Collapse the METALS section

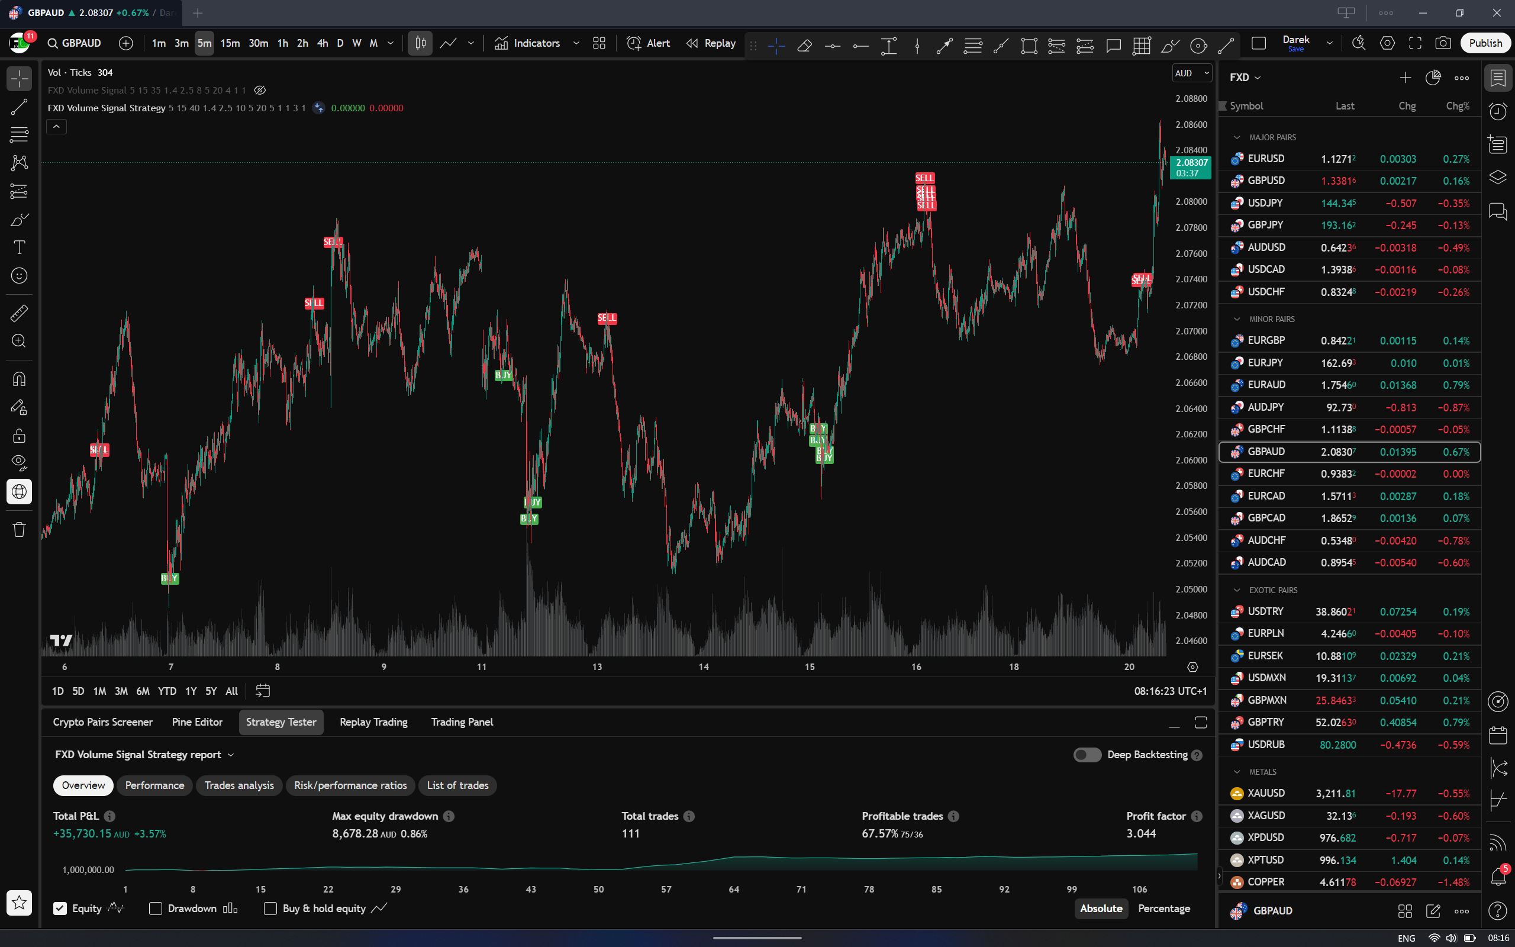(x=1236, y=772)
